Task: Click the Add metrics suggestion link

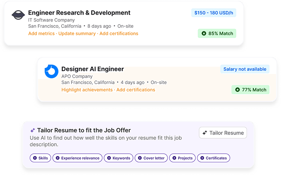Action: point(42,34)
